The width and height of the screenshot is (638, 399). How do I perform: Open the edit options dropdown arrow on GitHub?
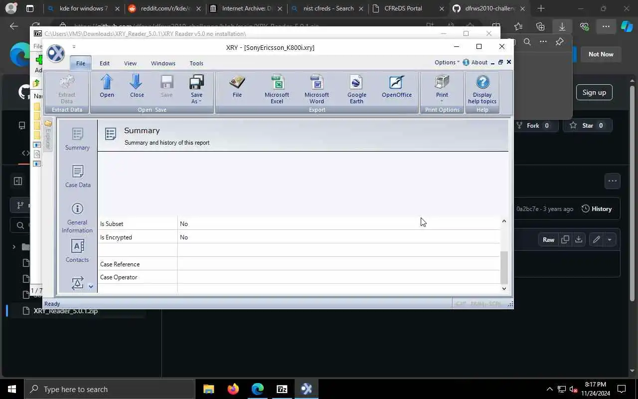pyautogui.click(x=610, y=240)
